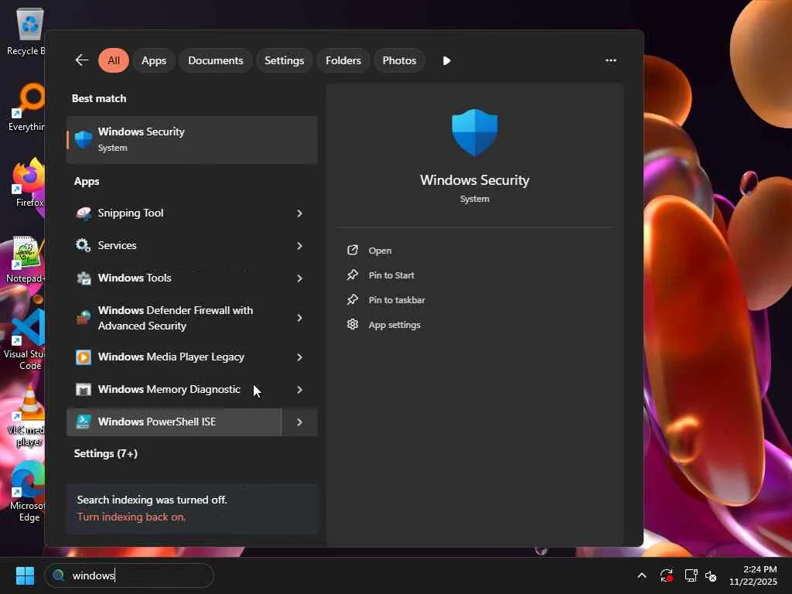This screenshot has width=792, height=594.
Task: Click the update sync tray icon
Action: [666, 575]
